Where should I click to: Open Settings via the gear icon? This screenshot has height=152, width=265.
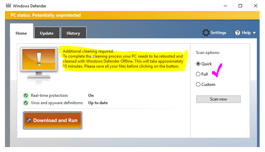pyautogui.click(x=206, y=33)
